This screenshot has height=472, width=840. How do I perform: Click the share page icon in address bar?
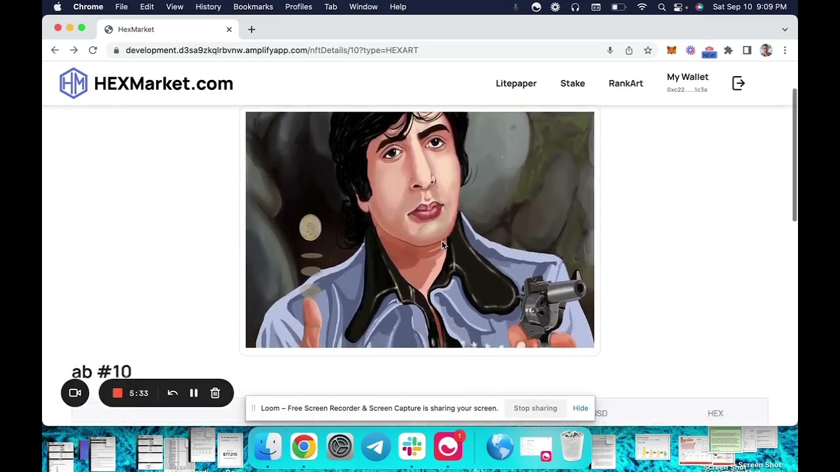pyautogui.click(x=629, y=50)
